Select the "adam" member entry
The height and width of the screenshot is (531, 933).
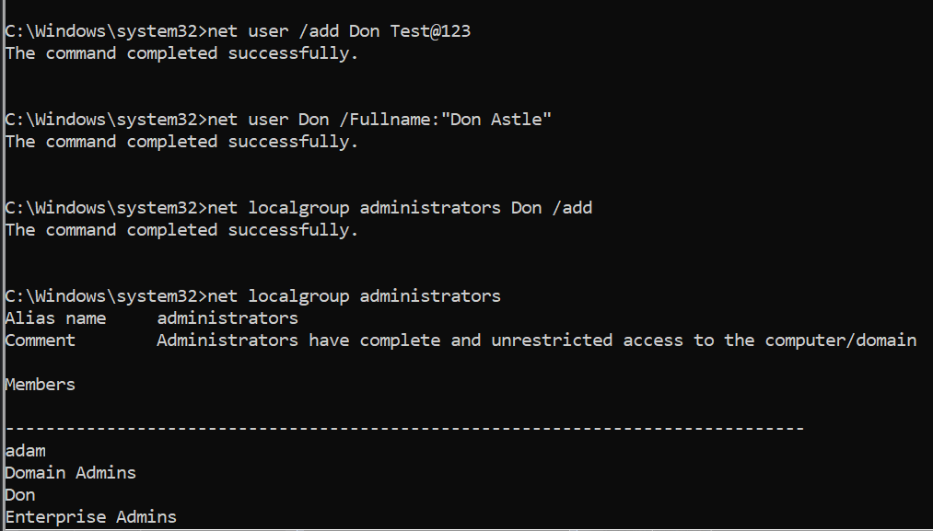(26, 451)
